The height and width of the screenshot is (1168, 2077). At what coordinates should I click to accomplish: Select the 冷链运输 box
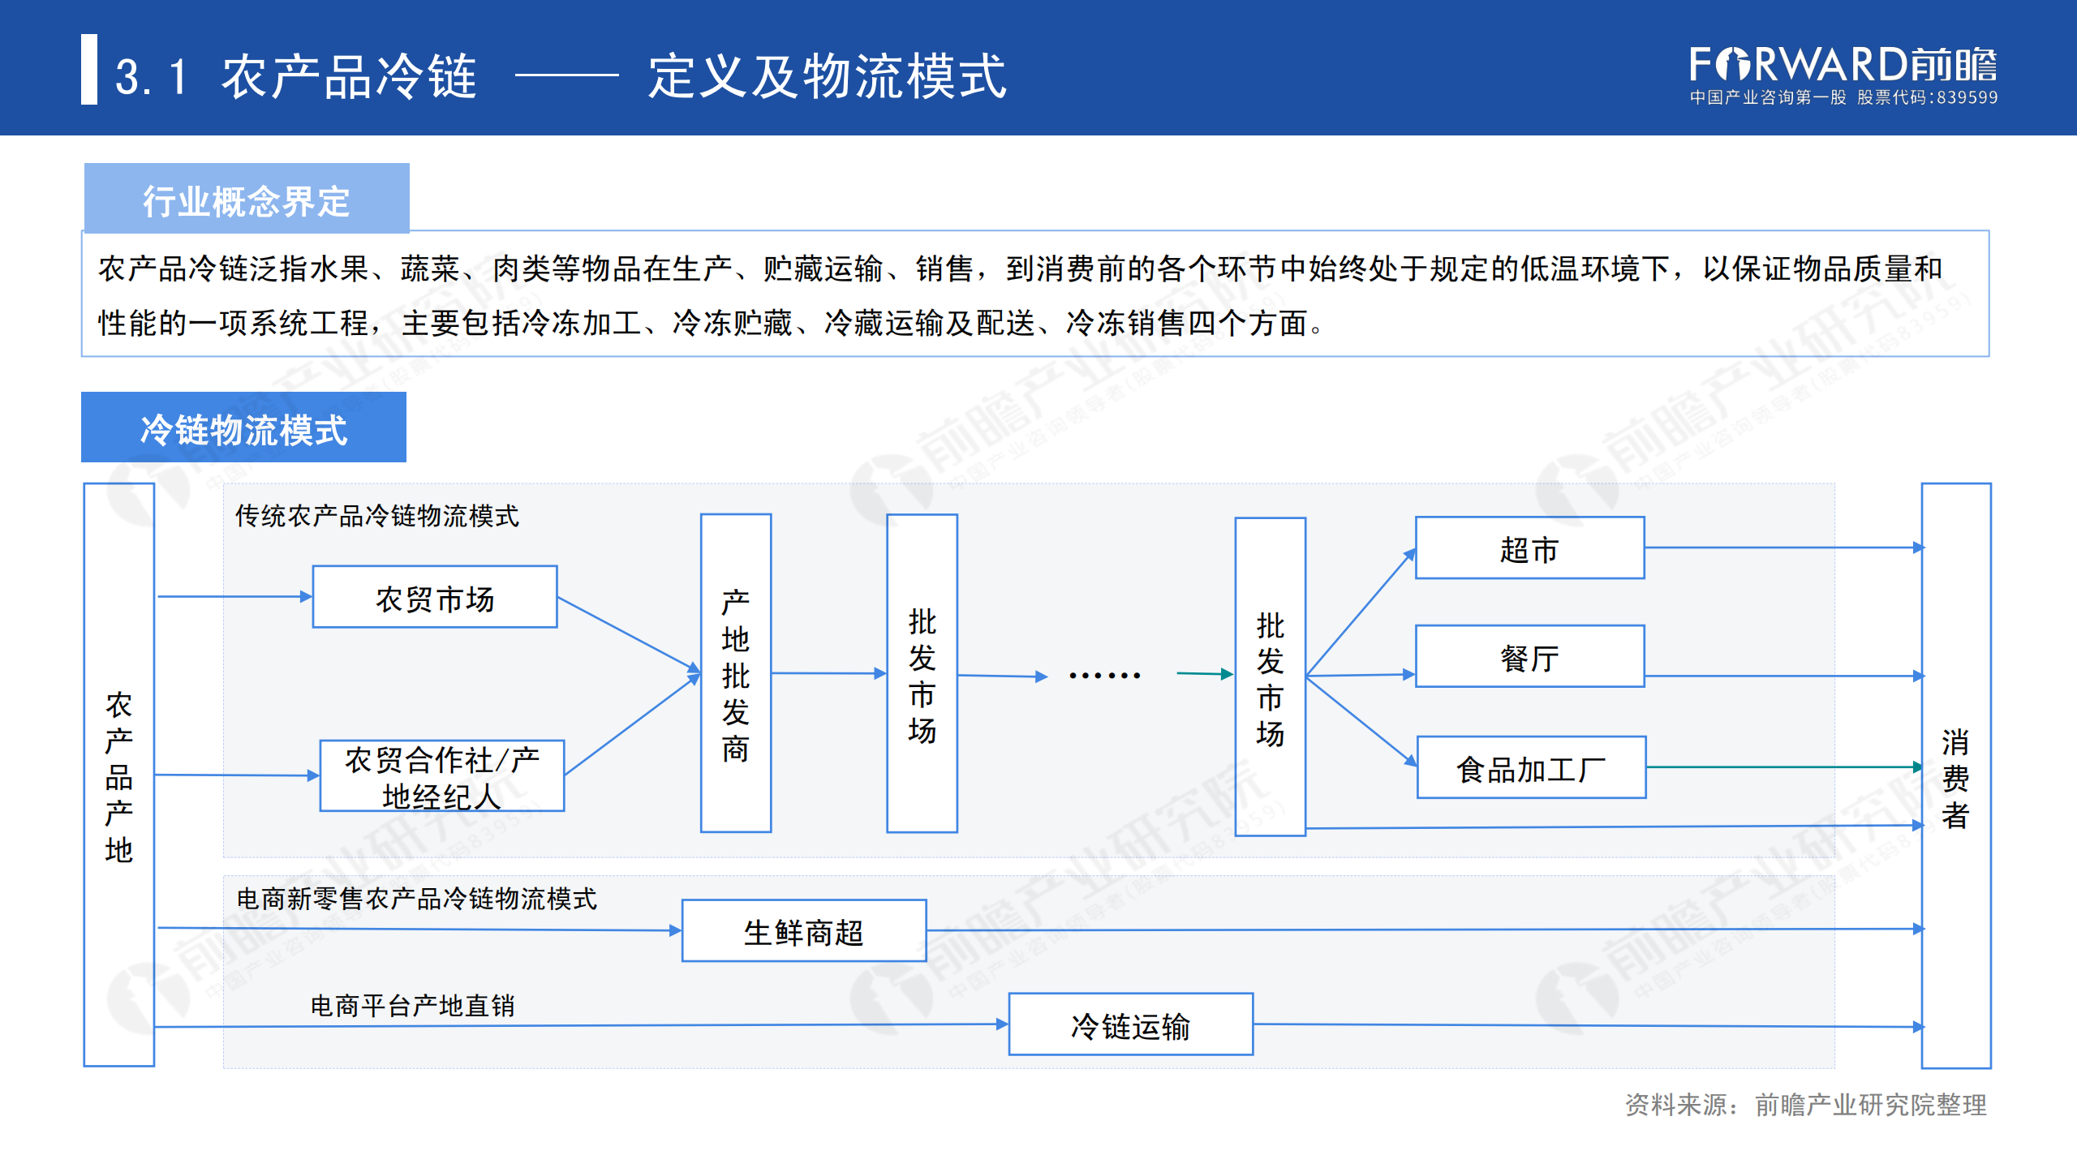click(1131, 1024)
